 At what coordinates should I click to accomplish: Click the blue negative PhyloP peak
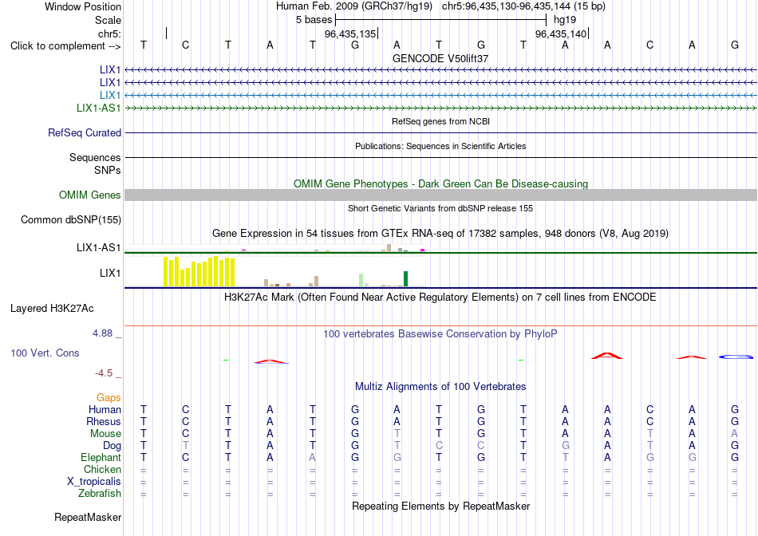point(736,357)
